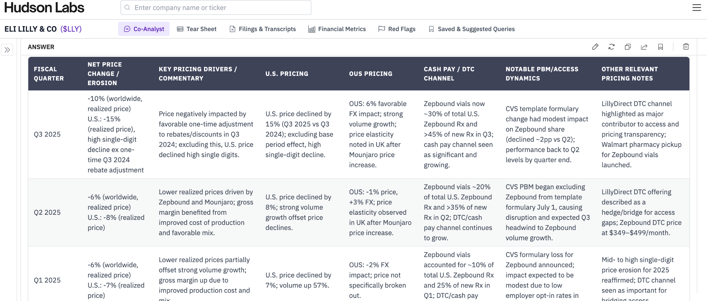The width and height of the screenshot is (707, 301).
Task: Click the $LLY ticker link
Action: click(x=71, y=29)
